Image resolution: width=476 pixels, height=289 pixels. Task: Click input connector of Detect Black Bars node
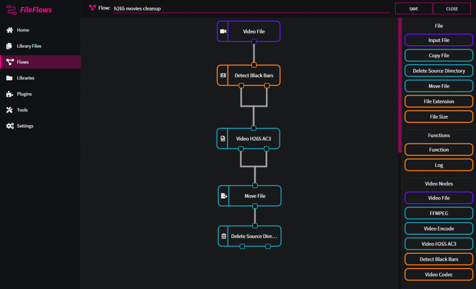[254, 65]
